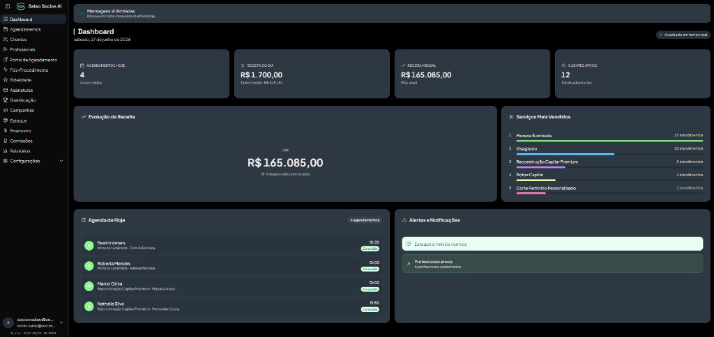The image size is (714, 337).
Task: Open Relatórios in the sidebar
Action: [33, 150]
